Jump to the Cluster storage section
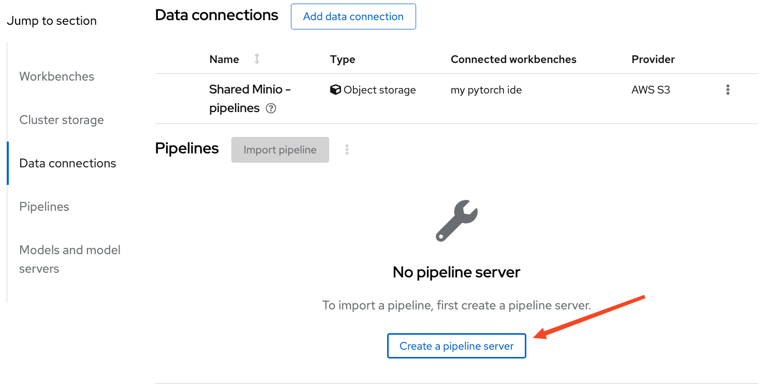 pyautogui.click(x=62, y=120)
